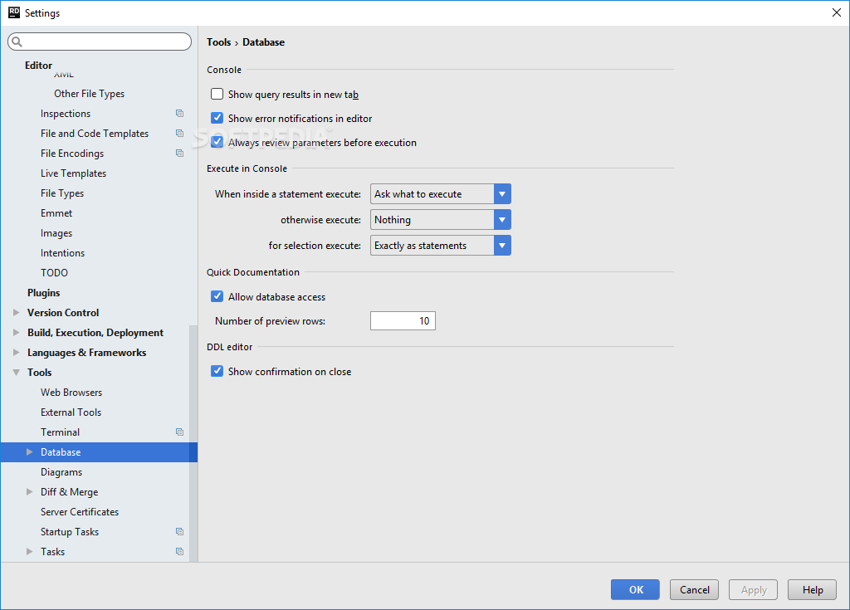850x610 pixels.
Task: Click the search magnifier icon in settings
Action: point(17,42)
